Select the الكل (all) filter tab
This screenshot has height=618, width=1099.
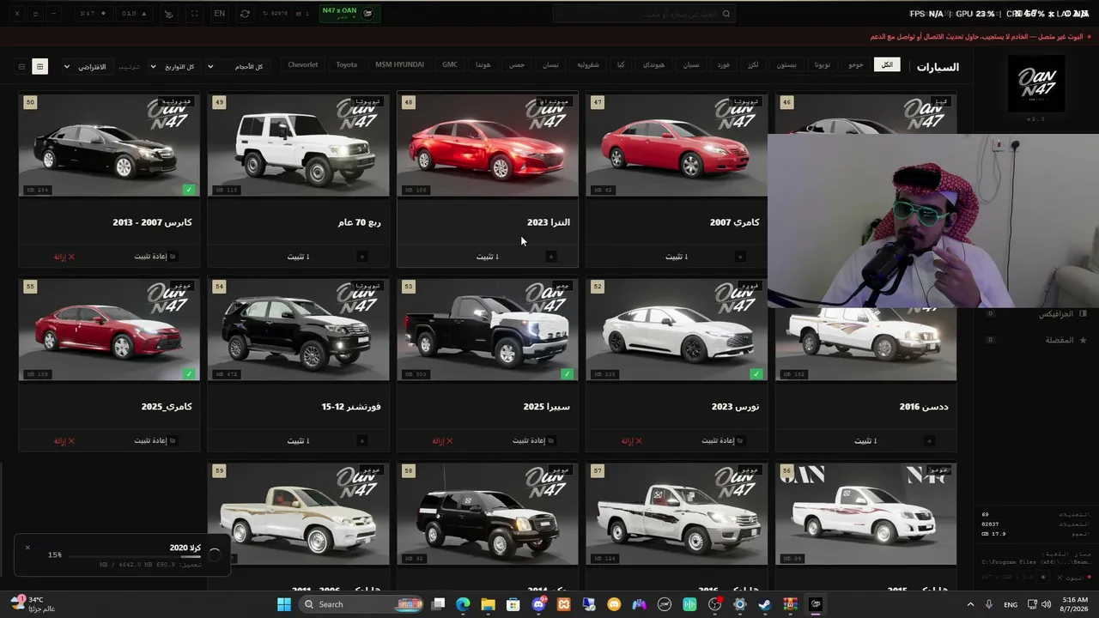(x=887, y=65)
